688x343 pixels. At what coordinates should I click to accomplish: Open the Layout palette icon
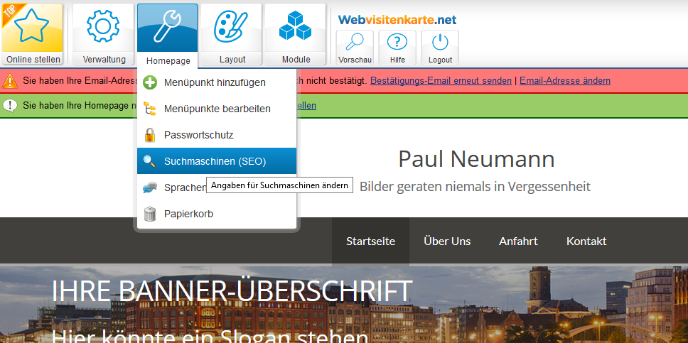(231, 26)
